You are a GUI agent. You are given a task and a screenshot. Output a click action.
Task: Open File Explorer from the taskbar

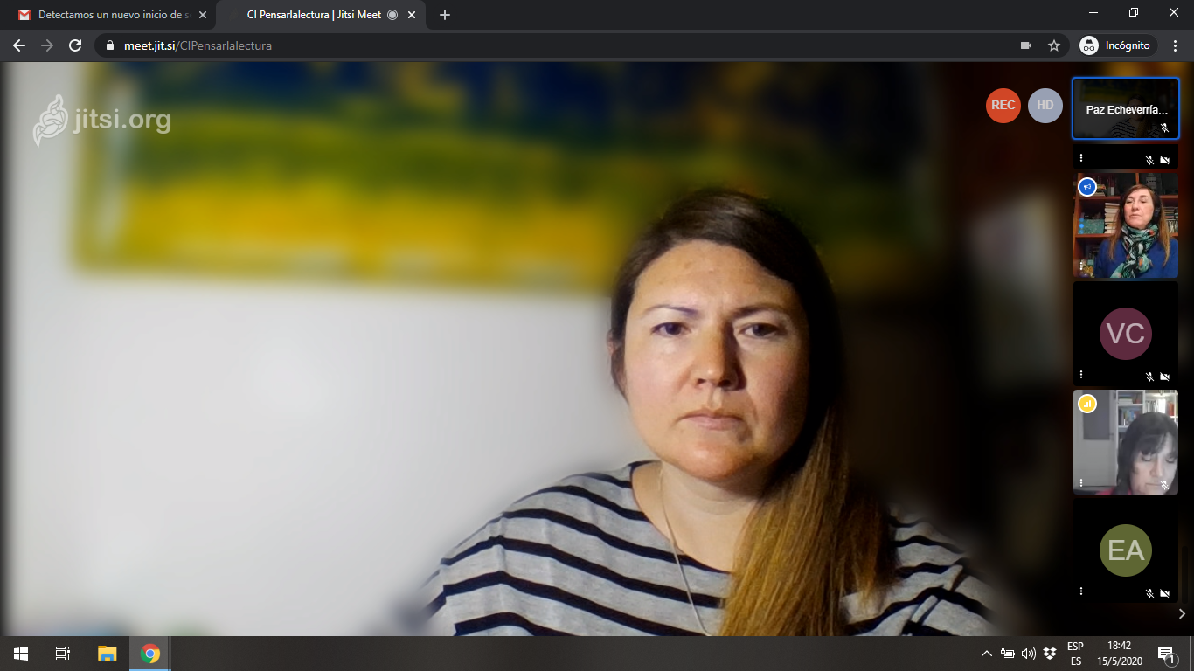107,654
